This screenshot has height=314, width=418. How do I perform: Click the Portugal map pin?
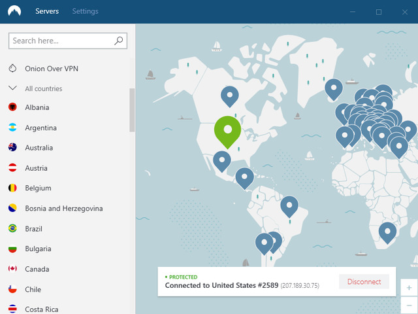coord(344,137)
